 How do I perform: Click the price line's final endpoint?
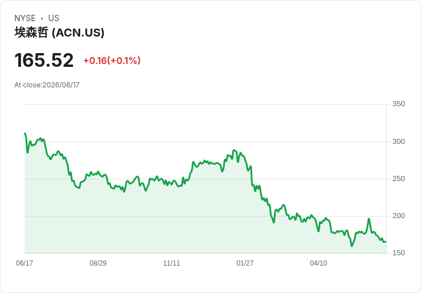386,242
